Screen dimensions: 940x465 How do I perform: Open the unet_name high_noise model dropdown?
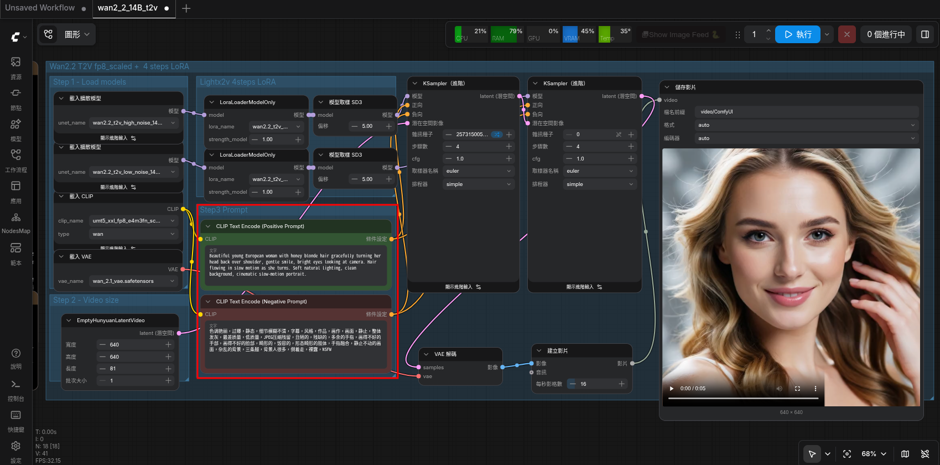(x=134, y=123)
